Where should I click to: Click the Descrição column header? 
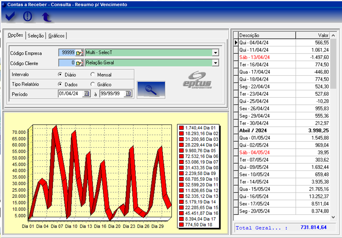coord(267,35)
